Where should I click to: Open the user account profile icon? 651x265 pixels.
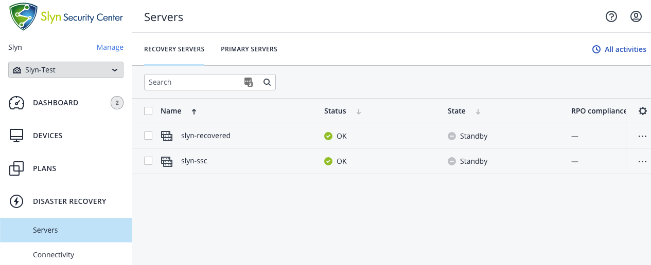tap(636, 17)
